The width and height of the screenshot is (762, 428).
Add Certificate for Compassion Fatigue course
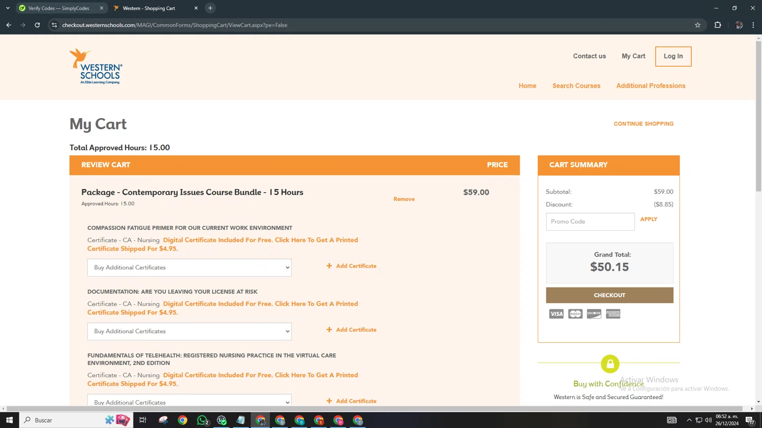pyautogui.click(x=352, y=266)
